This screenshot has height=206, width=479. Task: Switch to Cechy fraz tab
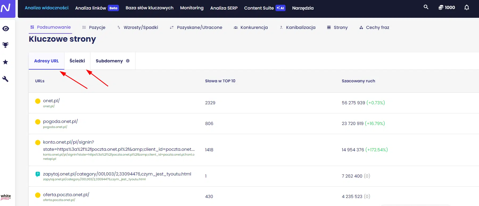(x=374, y=27)
